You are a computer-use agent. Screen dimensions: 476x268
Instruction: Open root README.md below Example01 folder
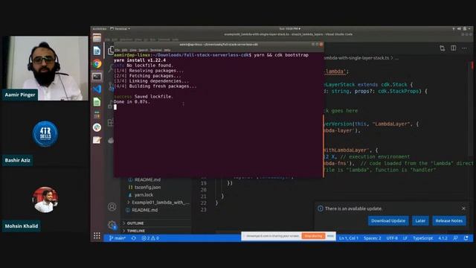point(145,210)
